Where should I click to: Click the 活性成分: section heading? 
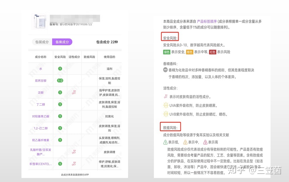pyautogui.click(x=170, y=88)
